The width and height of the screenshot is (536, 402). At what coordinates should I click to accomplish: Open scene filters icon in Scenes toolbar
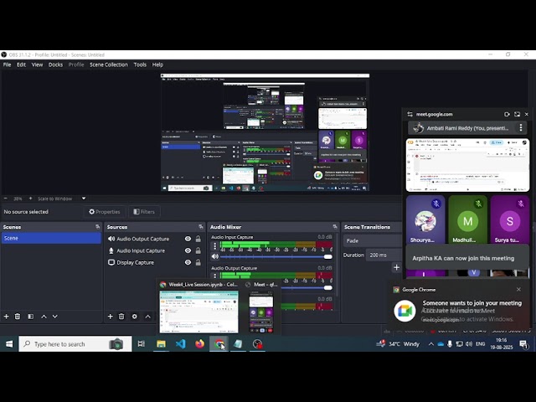[x=30, y=317]
